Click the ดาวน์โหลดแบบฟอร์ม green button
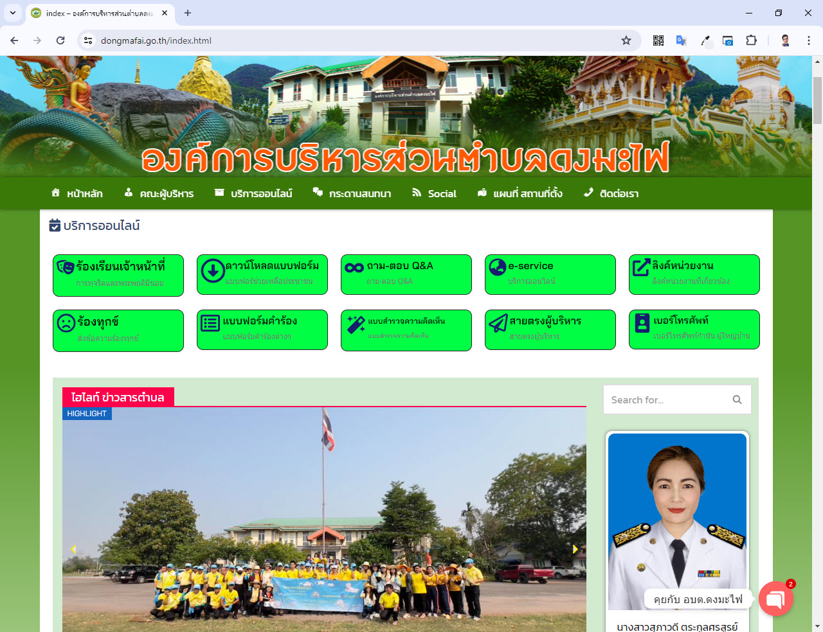 coord(262,274)
